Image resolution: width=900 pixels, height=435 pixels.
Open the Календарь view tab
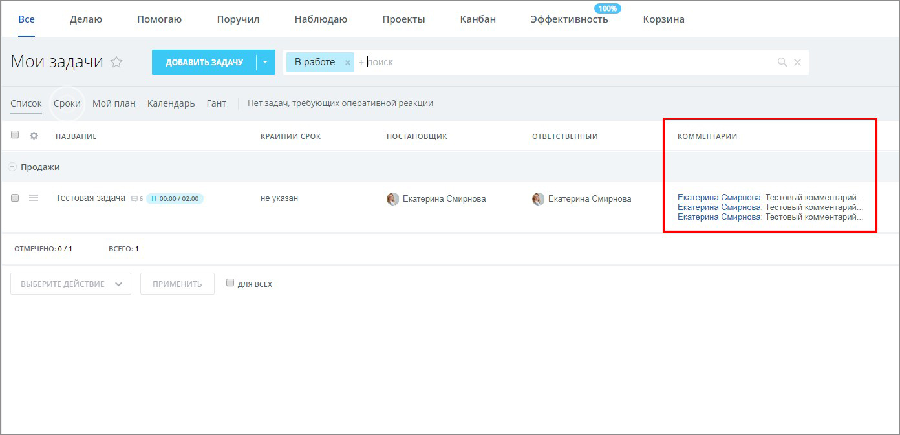[171, 103]
